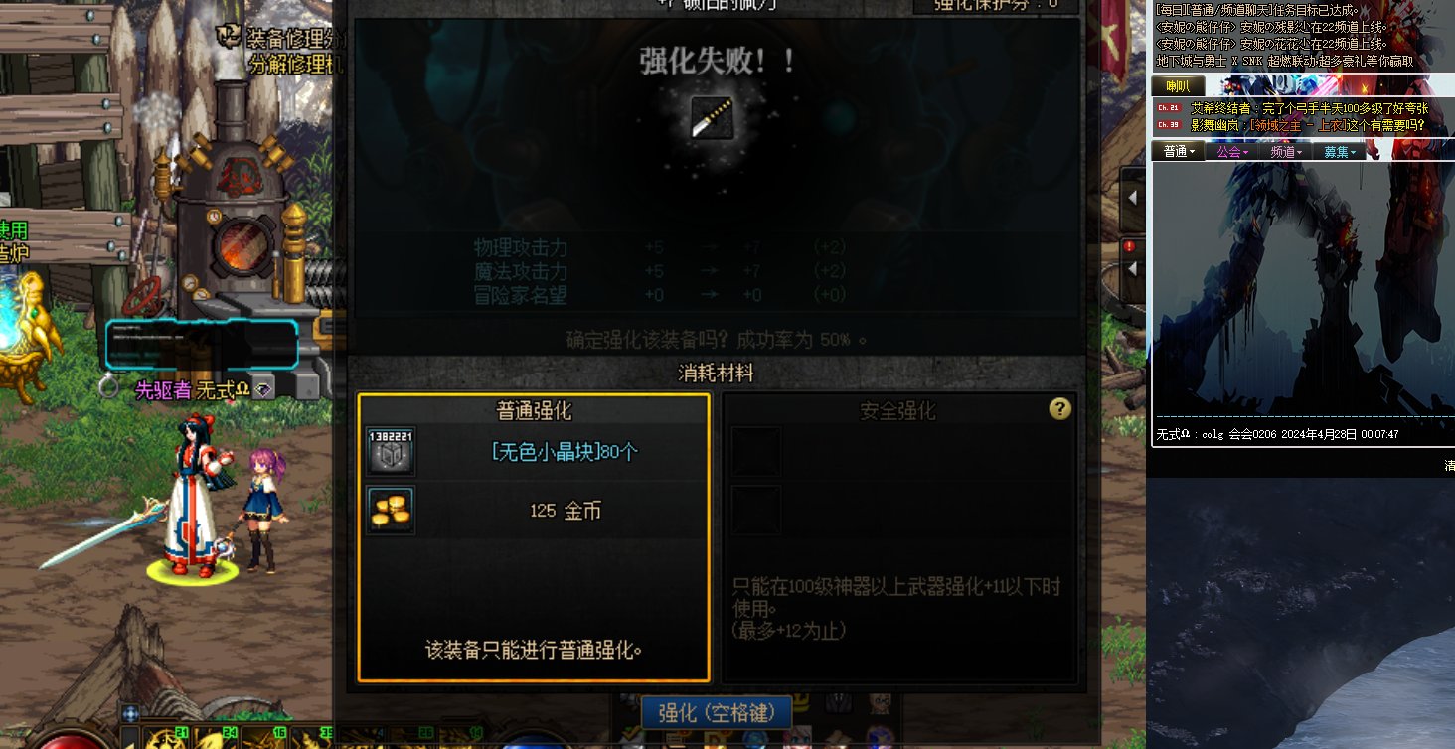
Task: Select the 普通强化 normal reinforcement panel
Action: click(534, 537)
